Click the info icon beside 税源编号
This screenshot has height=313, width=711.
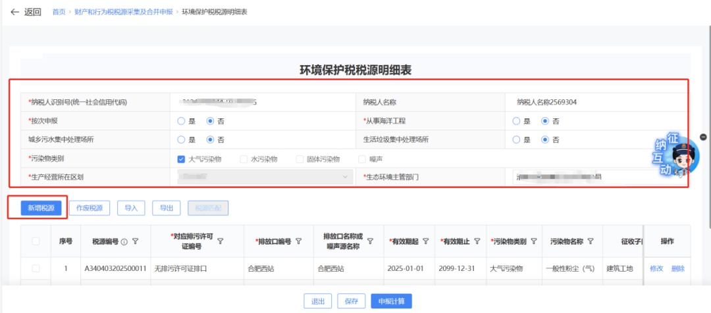pyautogui.click(x=124, y=242)
